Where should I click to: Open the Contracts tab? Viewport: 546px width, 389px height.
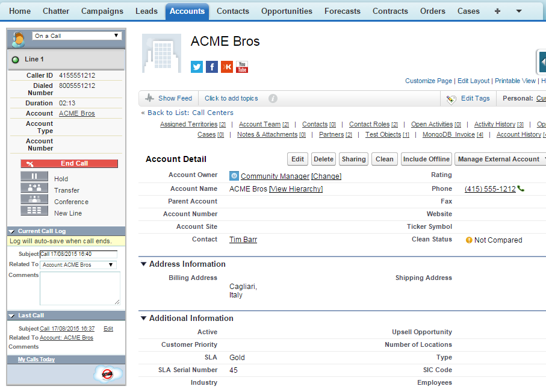390,11
